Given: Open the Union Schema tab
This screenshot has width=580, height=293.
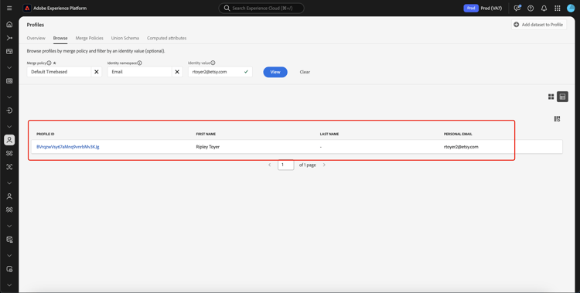Looking at the screenshot, I should pyautogui.click(x=125, y=38).
